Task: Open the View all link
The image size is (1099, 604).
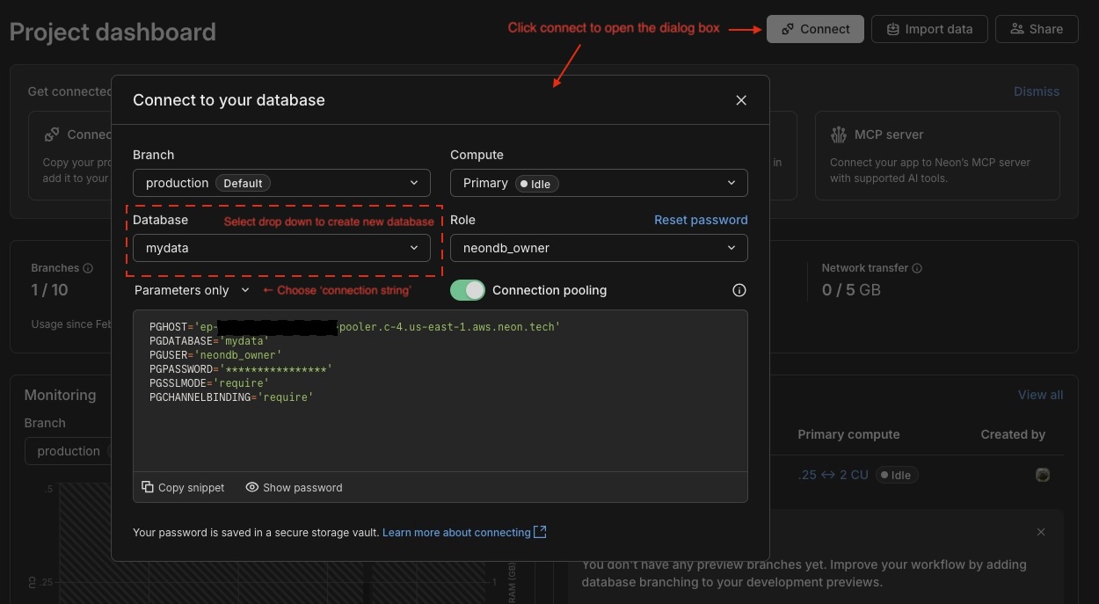Action: tap(1040, 395)
